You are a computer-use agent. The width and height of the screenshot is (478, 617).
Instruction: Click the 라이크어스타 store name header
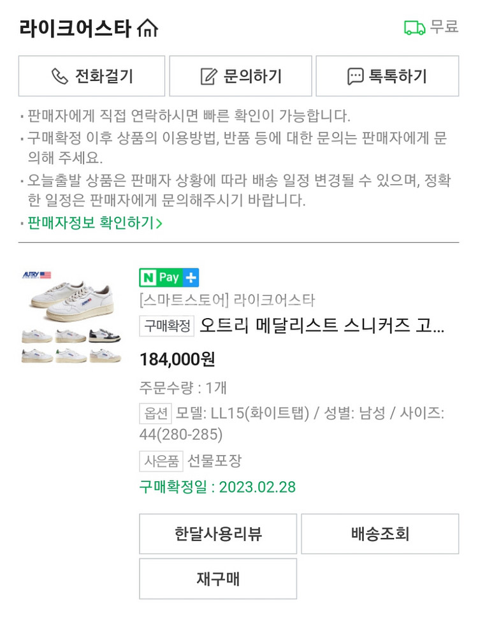point(75,29)
